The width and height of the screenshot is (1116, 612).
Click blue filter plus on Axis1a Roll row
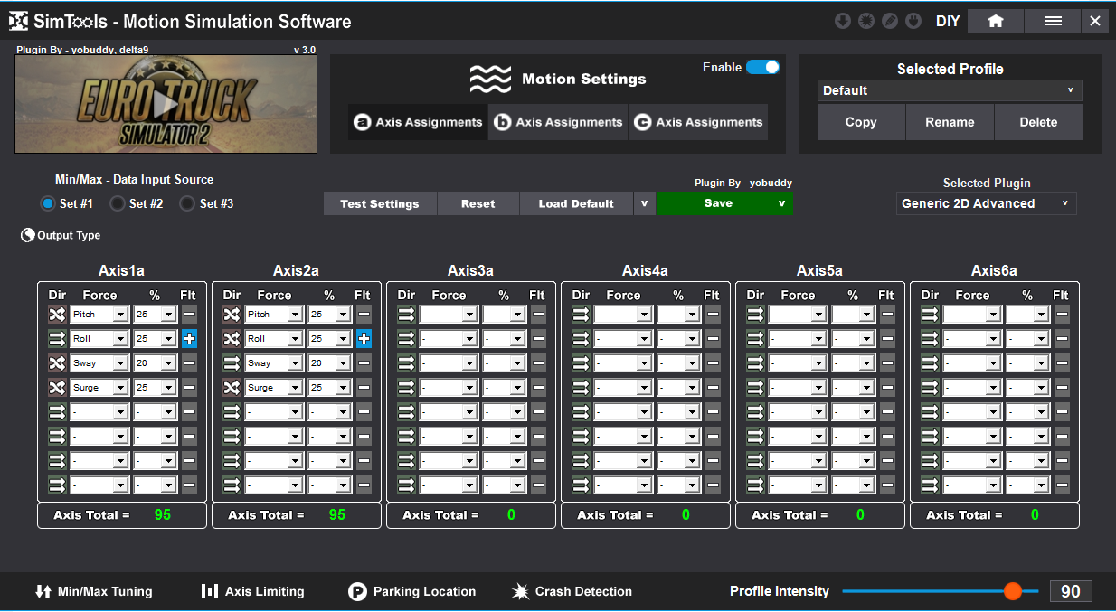[189, 339]
